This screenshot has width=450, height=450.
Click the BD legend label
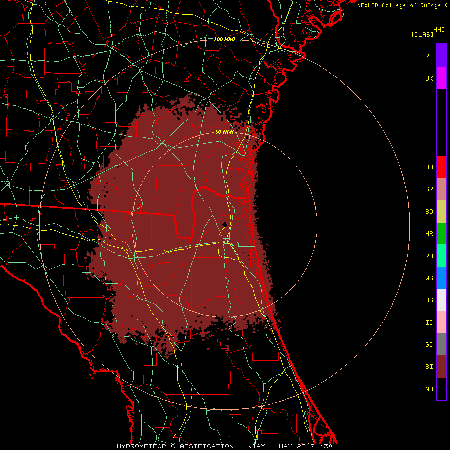click(429, 212)
